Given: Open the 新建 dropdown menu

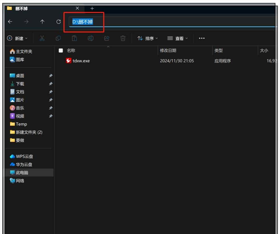Looking at the screenshot, I should [17, 38].
